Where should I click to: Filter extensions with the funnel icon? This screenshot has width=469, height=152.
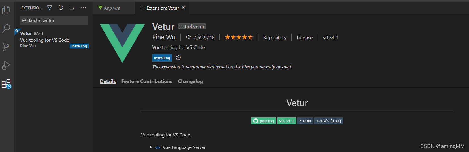pos(50,8)
